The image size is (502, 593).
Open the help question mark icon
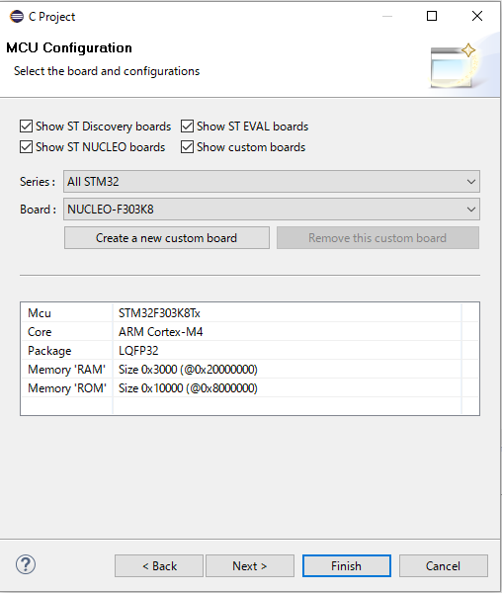[26, 564]
